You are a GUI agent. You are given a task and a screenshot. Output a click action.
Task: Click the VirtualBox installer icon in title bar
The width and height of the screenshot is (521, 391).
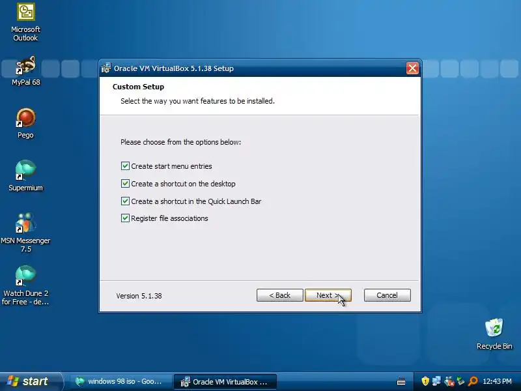point(106,68)
